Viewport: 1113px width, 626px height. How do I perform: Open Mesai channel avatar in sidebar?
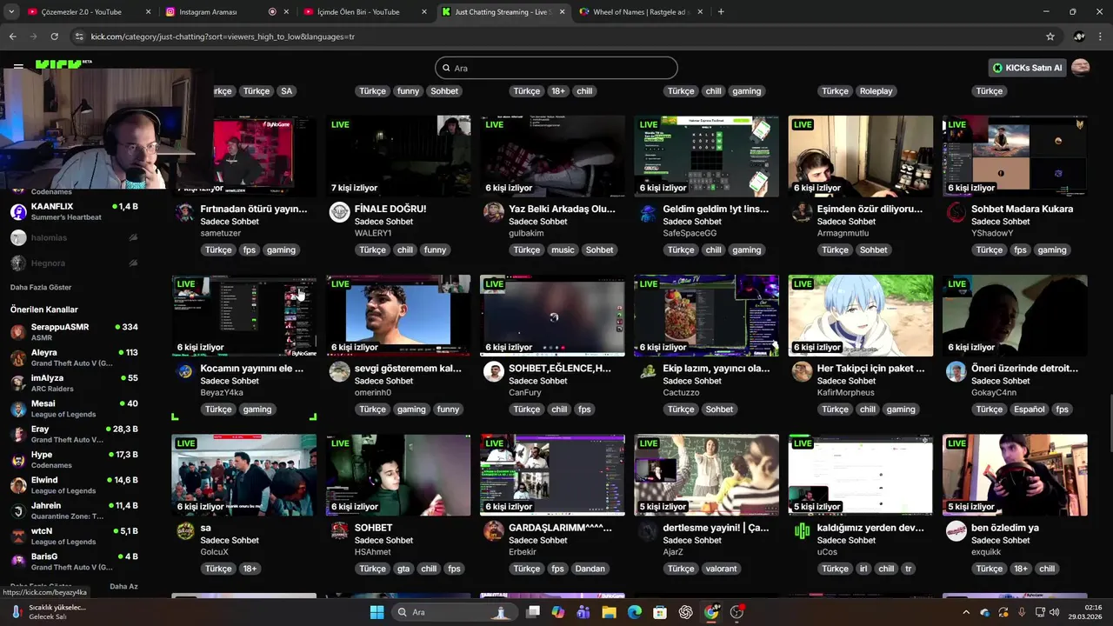tap(18, 409)
